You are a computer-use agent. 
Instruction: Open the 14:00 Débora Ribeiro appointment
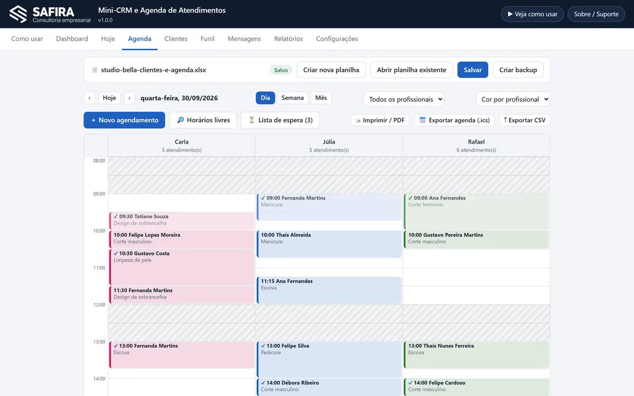329,387
